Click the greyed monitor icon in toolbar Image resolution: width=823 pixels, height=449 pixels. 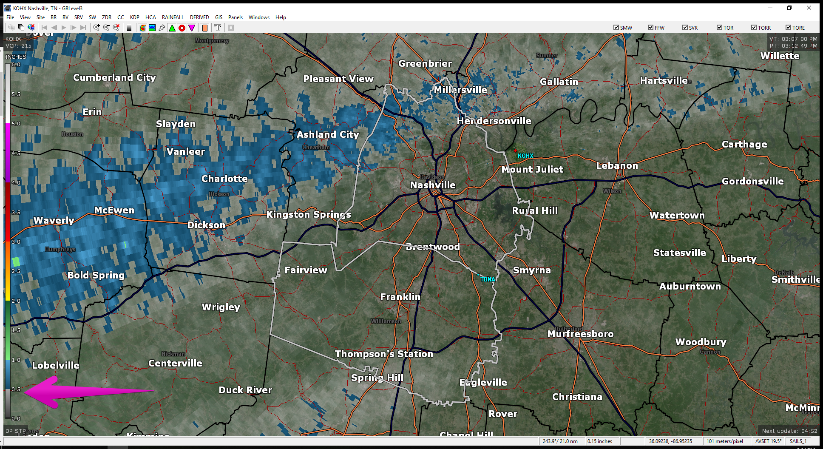click(11, 28)
